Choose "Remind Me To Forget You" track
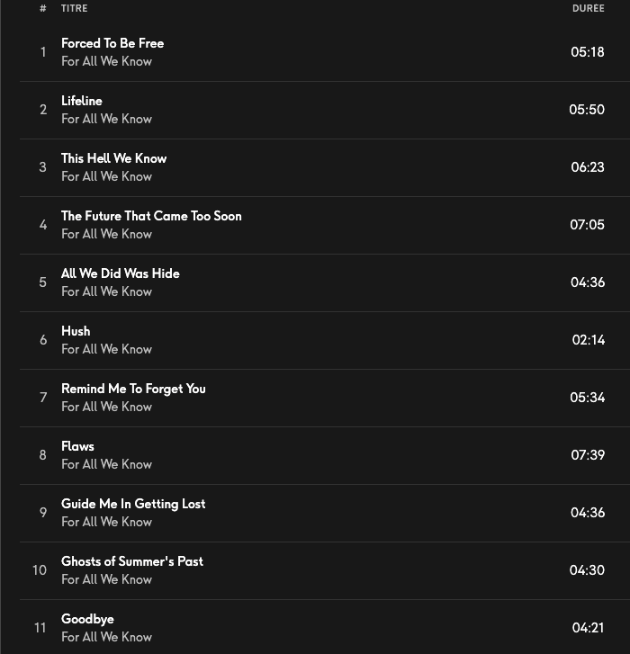 [133, 389]
